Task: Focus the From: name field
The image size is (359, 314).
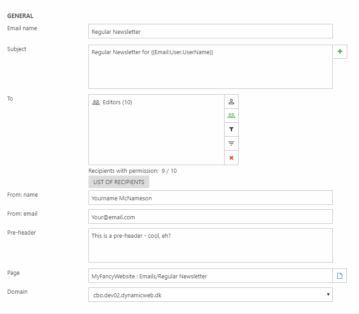Action: click(211, 198)
